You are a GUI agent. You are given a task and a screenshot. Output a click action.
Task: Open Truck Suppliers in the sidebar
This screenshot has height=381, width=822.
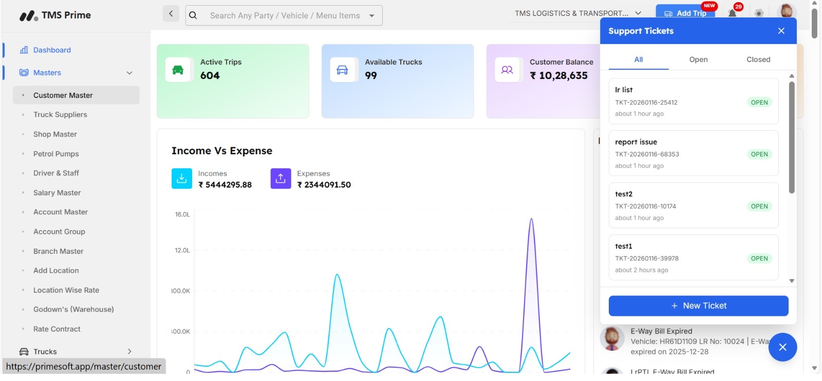[60, 115]
